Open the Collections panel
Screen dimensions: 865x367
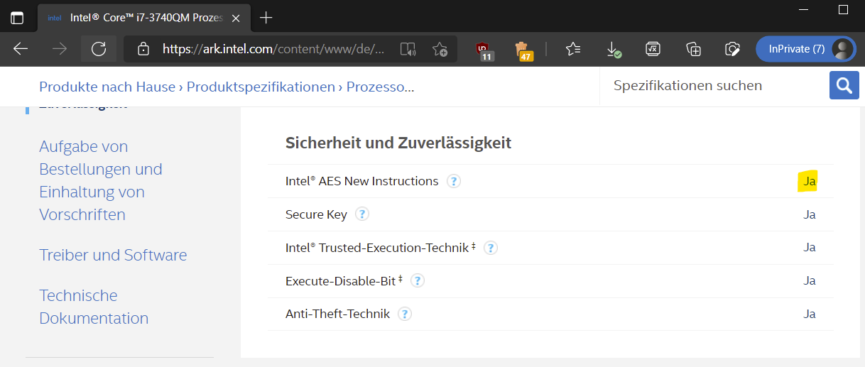point(693,49)
